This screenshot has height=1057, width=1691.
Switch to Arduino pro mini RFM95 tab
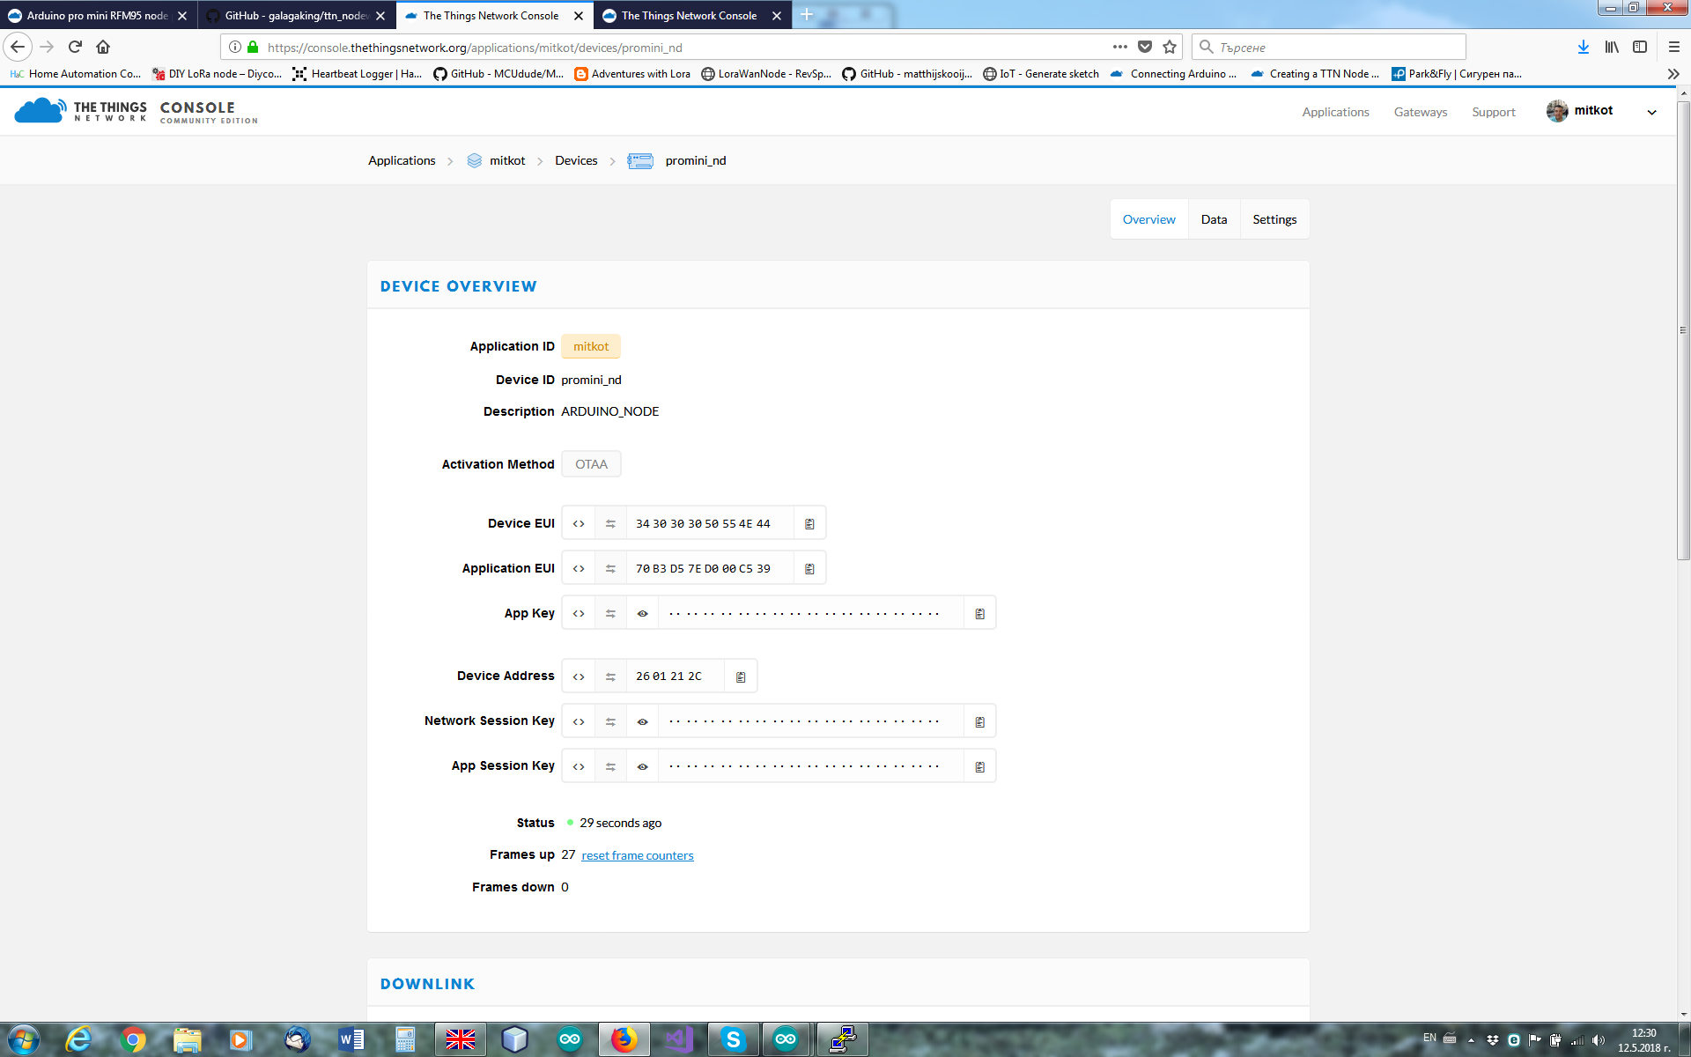[97, 15]
